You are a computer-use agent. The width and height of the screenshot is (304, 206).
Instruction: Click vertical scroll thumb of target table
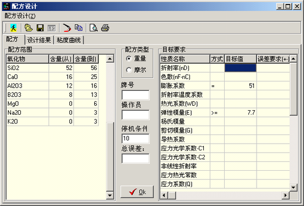click(294, 89)
